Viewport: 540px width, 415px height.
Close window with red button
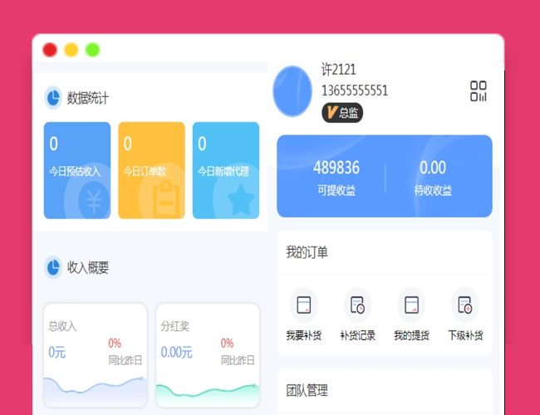[50, 50]
